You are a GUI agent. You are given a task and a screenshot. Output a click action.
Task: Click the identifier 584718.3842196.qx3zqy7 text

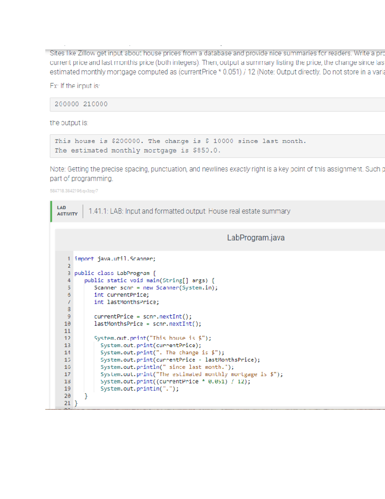(x=74, y=191)
